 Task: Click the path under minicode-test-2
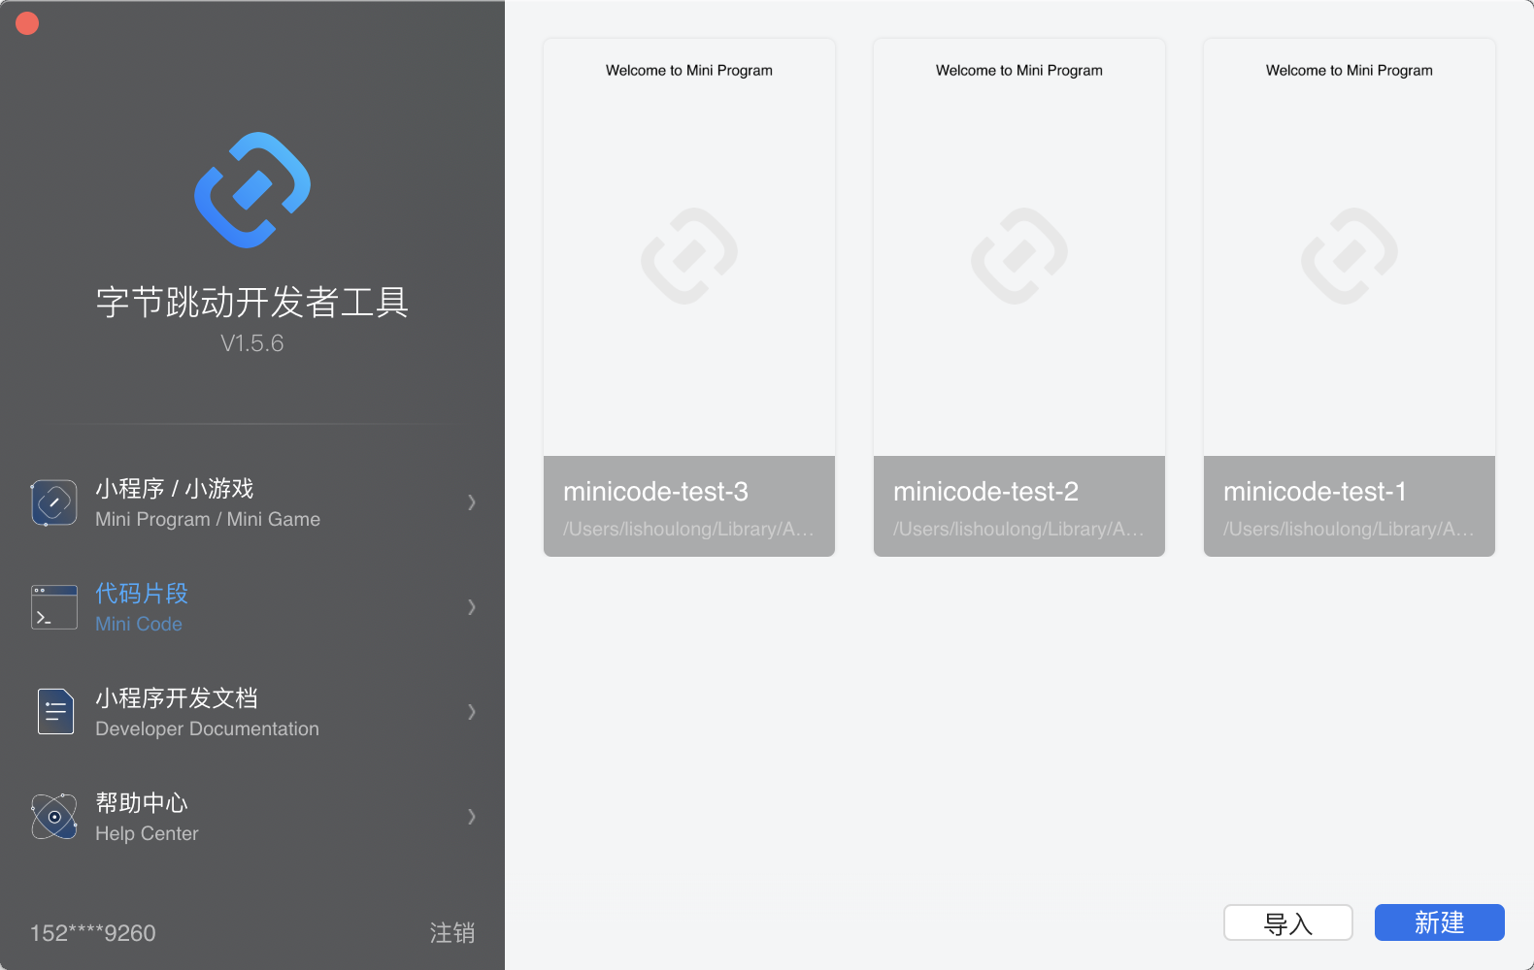point(1018,529)
